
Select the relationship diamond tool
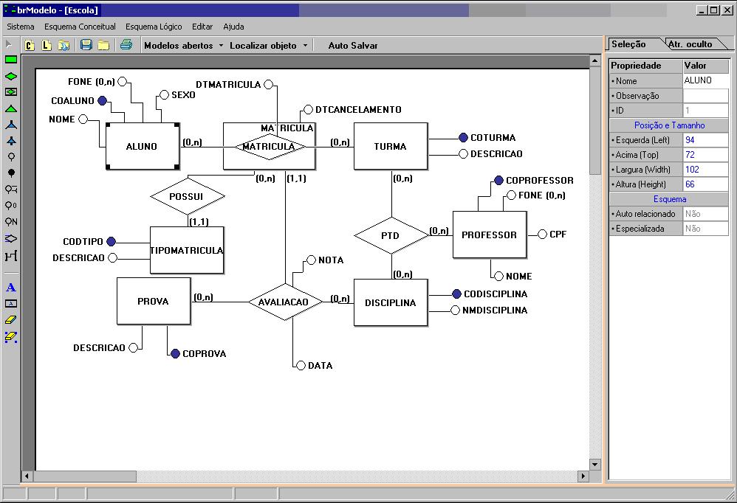pyautogui.click(x=10, y=77)
